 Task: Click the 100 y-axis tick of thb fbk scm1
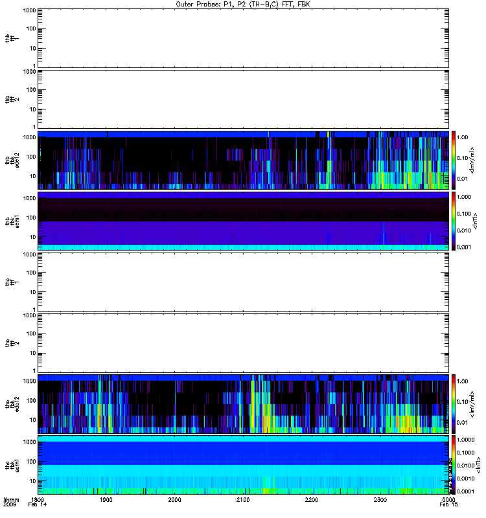31,218
